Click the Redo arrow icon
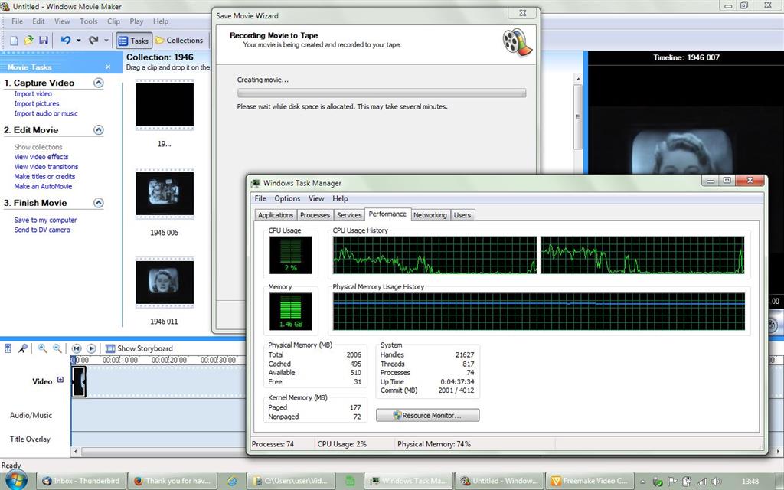784x490 pixels. point(93,41)
